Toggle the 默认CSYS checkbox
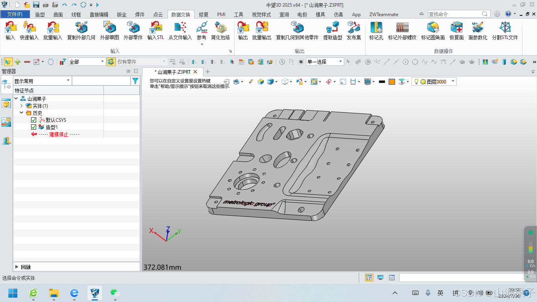 pyautogui.click(x=33, y=120)
